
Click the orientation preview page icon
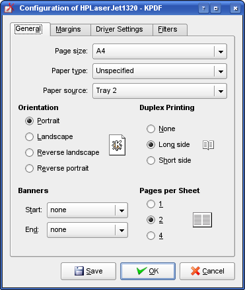click(x=117, y=145)
